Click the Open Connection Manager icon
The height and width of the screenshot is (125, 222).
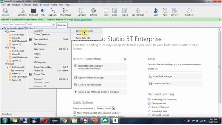(76, 78)
